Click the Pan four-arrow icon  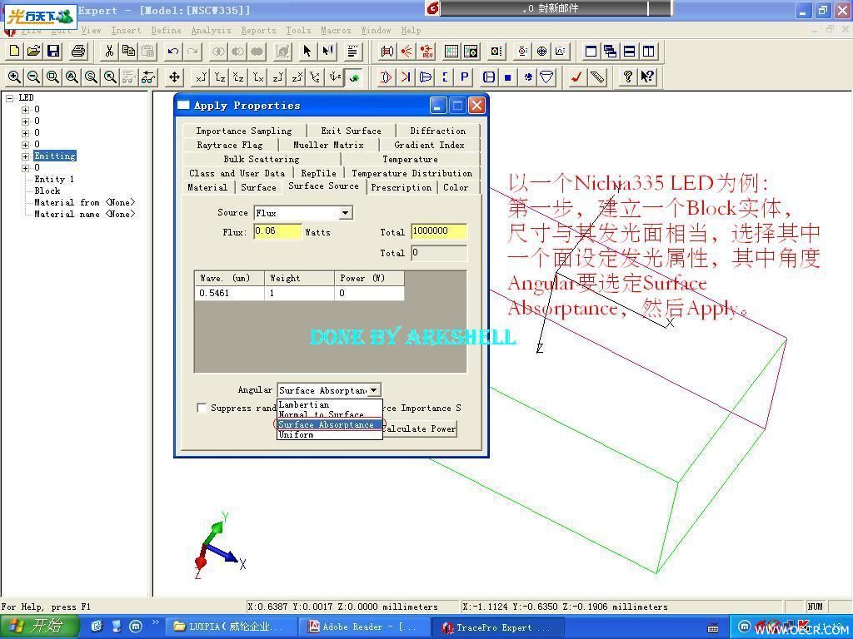pyautogui.click(x=174, y=77)
